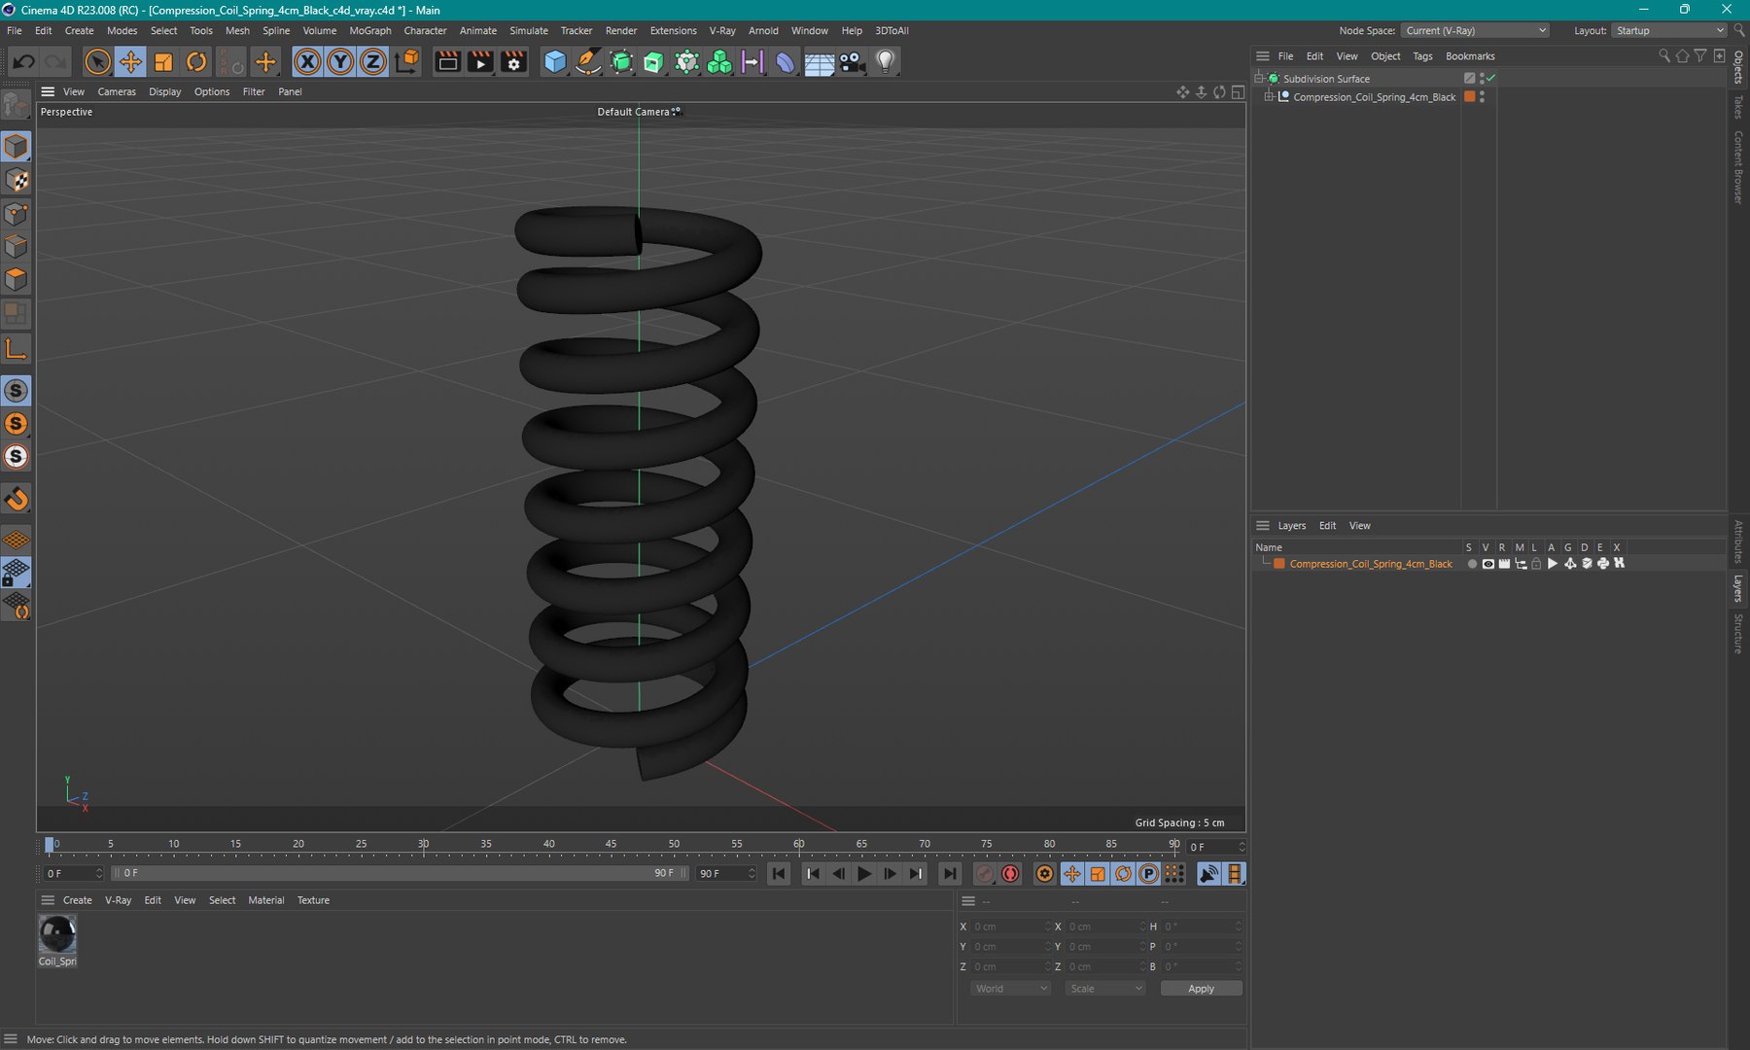Click the Undo arrow icon
The height and width of the screenshot is (1050, 1750).
click(x=23, y=62)
